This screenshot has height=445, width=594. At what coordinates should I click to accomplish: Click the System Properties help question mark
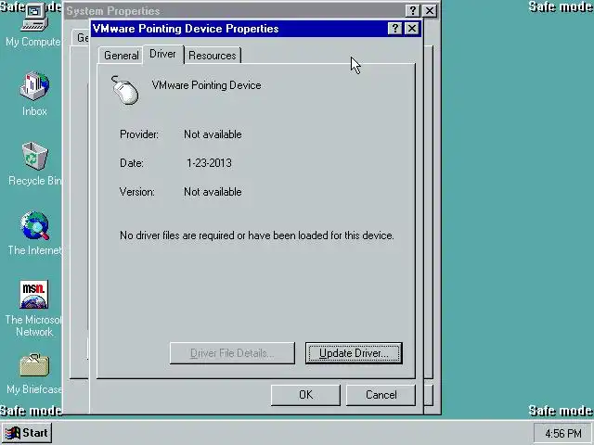[412, 10]
